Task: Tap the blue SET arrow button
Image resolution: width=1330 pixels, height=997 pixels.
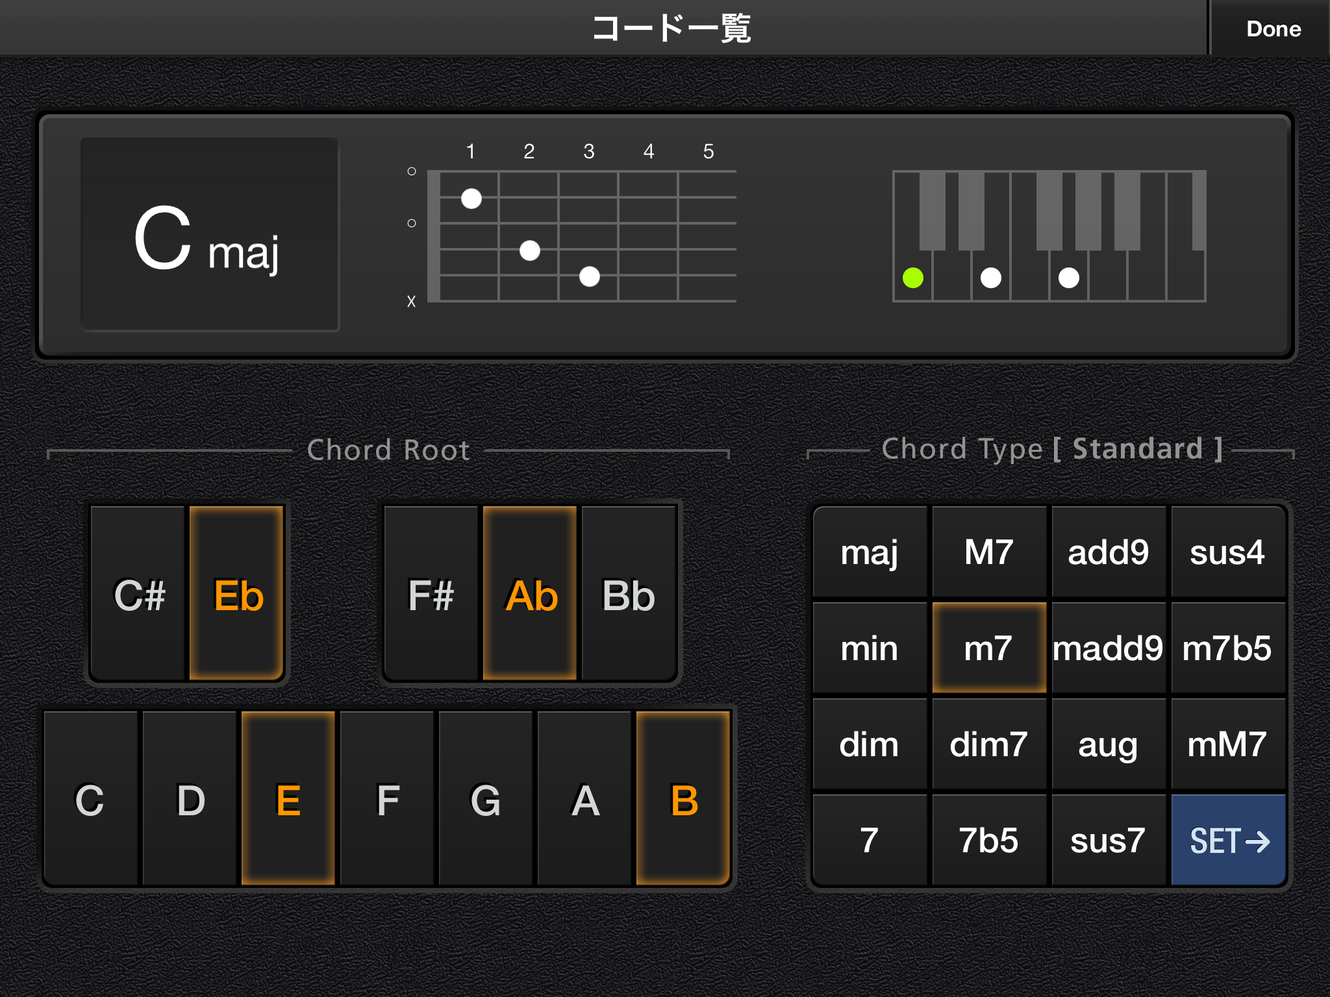Action: click(1228, 840)
